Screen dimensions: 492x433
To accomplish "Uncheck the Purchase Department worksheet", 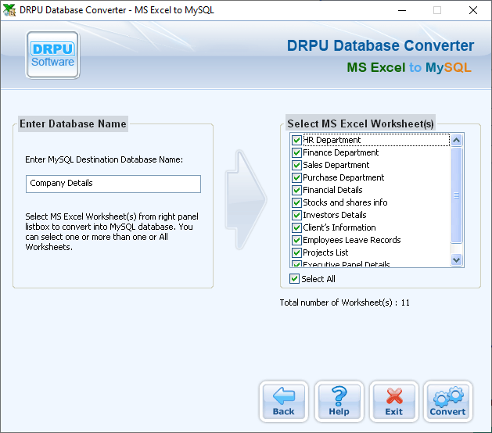I will [296, 177].
